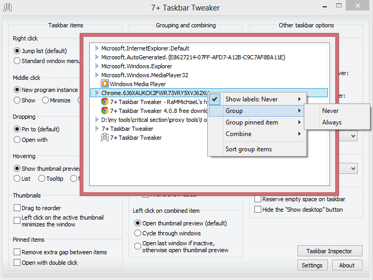The image size is (373, 280).
Task: Open Show labels: Never submenu
Action: coord(257,99)
